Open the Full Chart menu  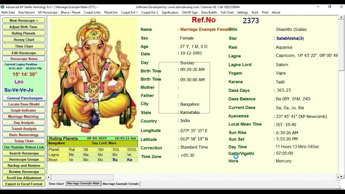(x=227, y=12)
